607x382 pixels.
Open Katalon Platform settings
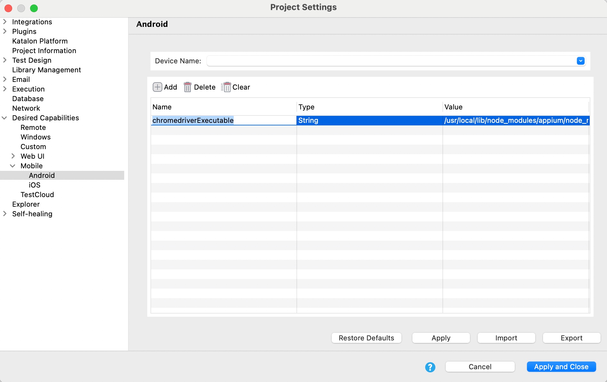click(x=40, y=41)
